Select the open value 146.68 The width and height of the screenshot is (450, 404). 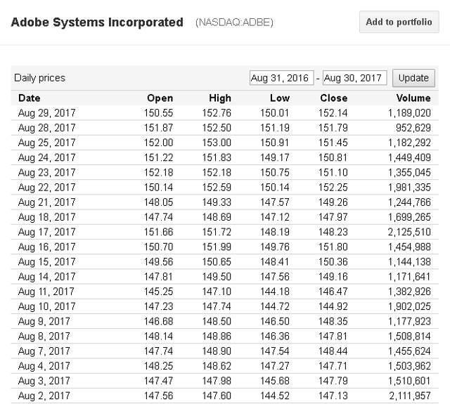[158, 321]
